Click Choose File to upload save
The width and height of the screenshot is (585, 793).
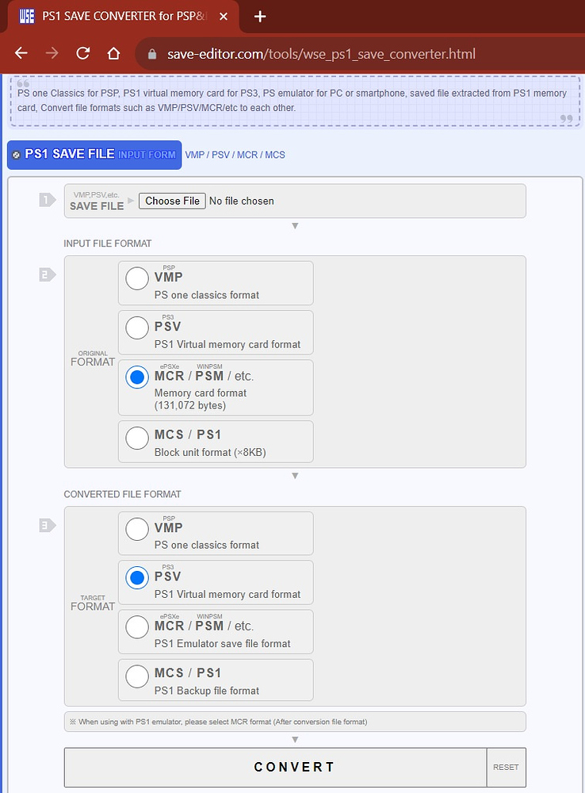pyautogui.click(x=172, y=201)
